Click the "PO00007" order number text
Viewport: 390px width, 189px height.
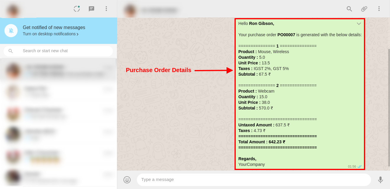click(286, 35)
